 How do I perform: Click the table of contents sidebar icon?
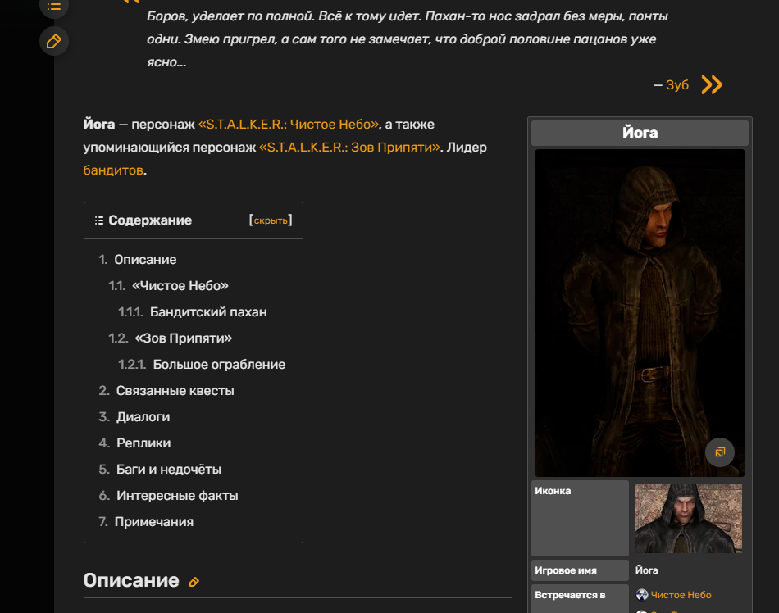point(54,7)
